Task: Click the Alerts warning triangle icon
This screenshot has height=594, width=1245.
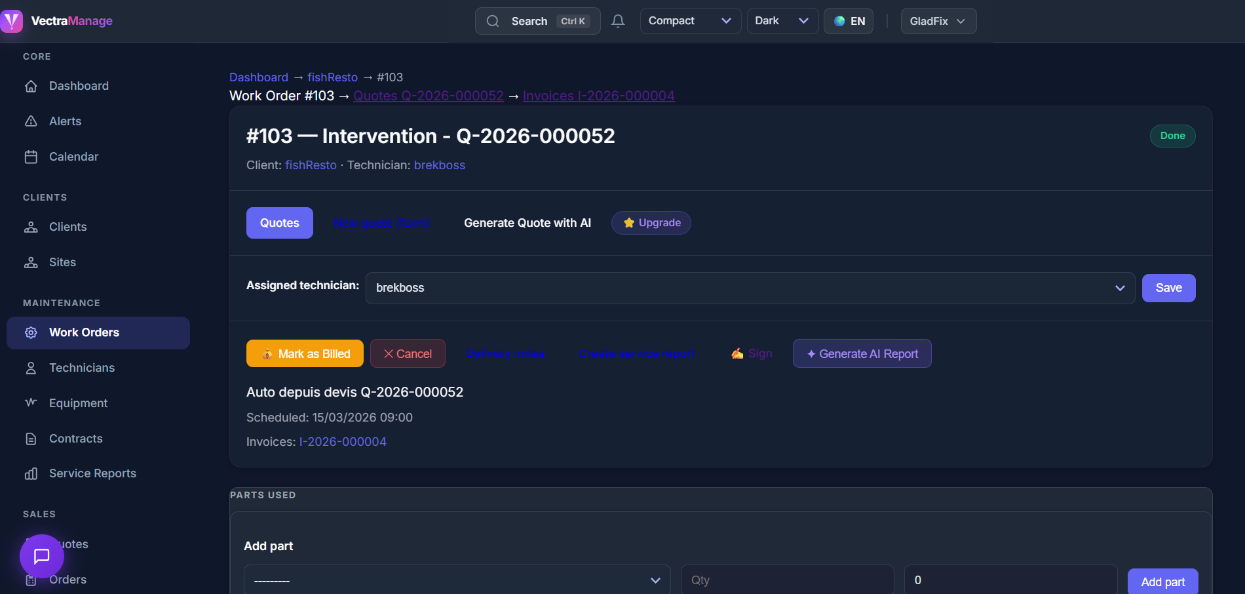Action: tap(31, 121)
